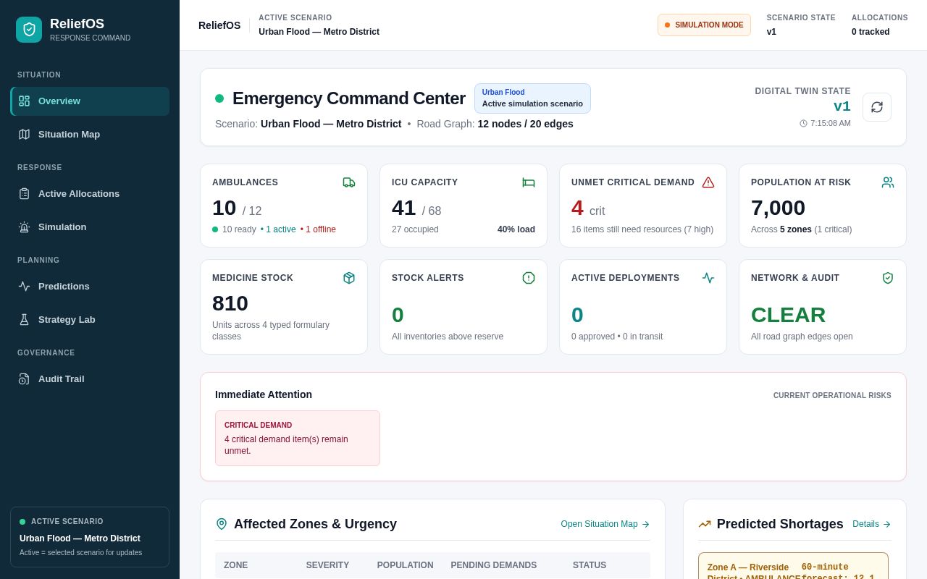The image size is (927, 579).
Task: Click the ICU Capacity 41 / 68 value
Action: pyautogui.click(x=416, y=208)
